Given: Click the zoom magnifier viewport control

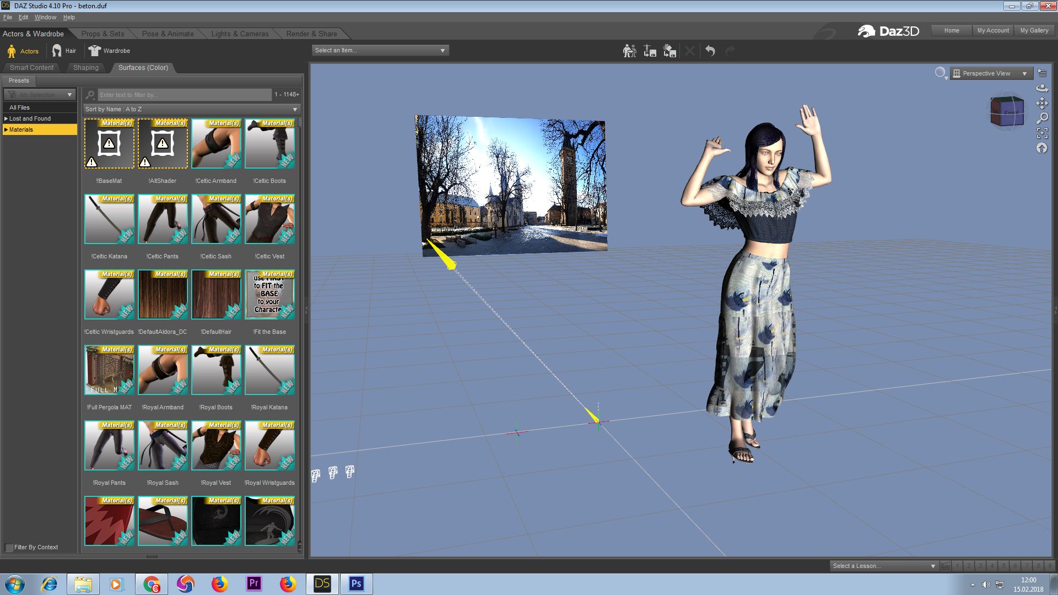Looking at the screenshot, I should pos(1041,118).
